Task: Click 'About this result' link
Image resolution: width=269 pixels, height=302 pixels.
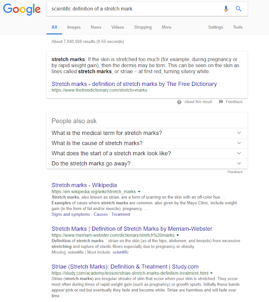Action: pyautogui.click(x=198, y=102)
